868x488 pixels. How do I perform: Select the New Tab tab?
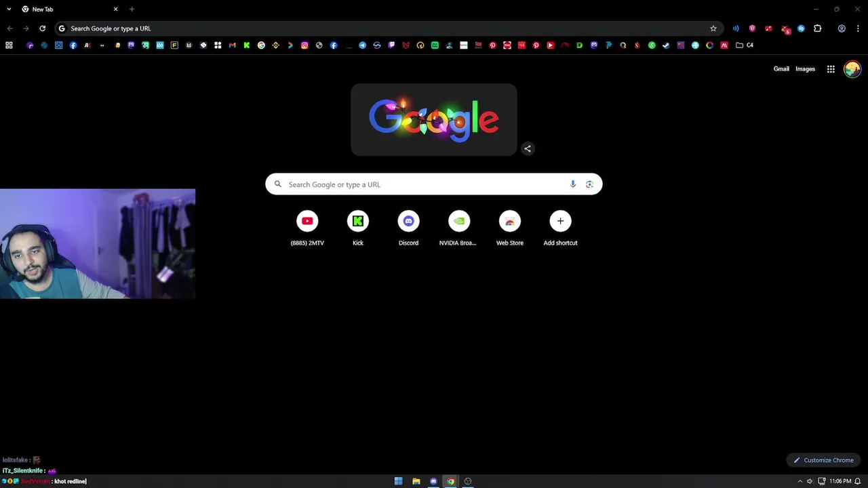tap(69, 9)
